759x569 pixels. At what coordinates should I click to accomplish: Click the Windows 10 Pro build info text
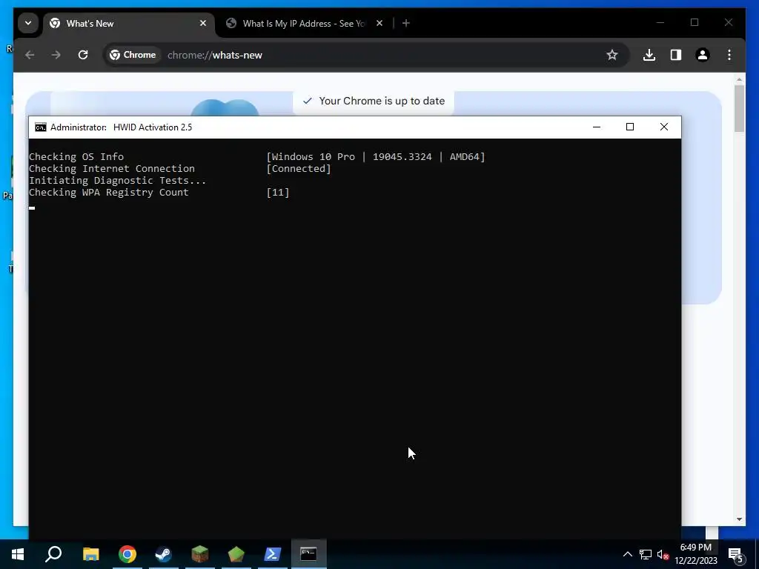click(x=376, y=157)
